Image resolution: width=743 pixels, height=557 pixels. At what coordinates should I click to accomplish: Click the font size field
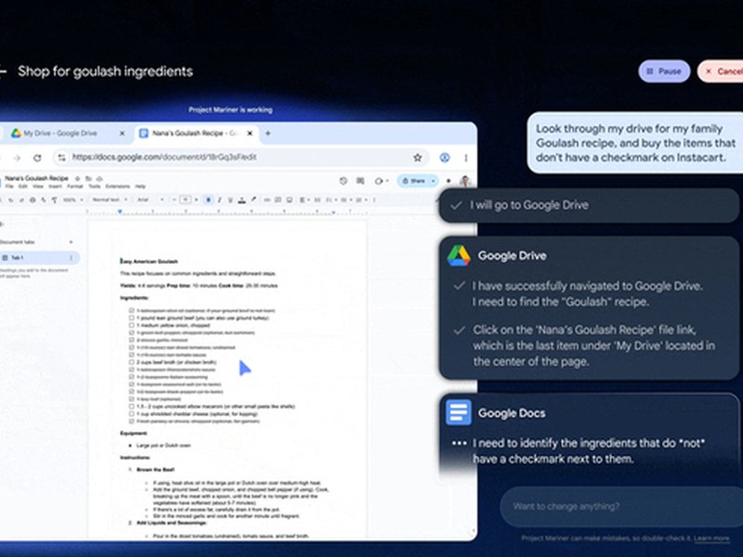point(185,200)
